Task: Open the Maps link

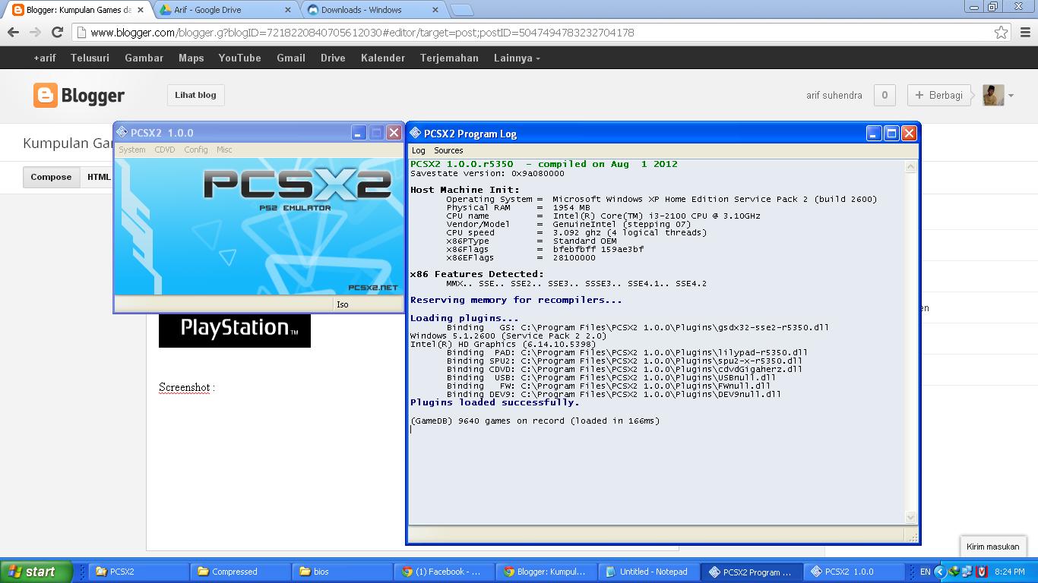Action: (191, 58)
